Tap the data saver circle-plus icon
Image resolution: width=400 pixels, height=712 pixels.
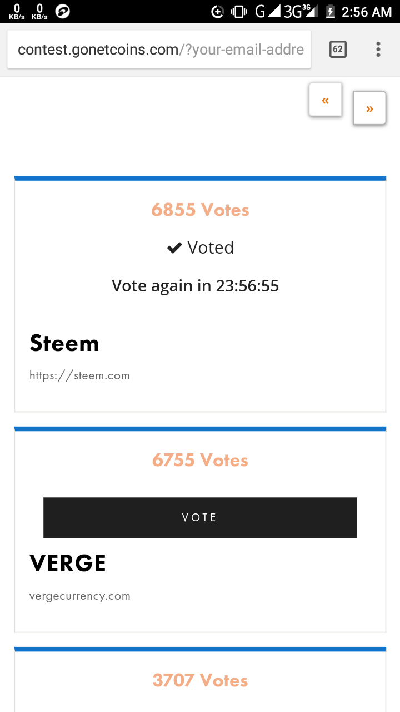(x=218, y=11)
